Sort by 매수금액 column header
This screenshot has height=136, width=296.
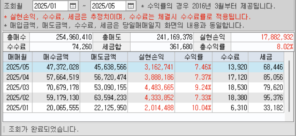56,57
